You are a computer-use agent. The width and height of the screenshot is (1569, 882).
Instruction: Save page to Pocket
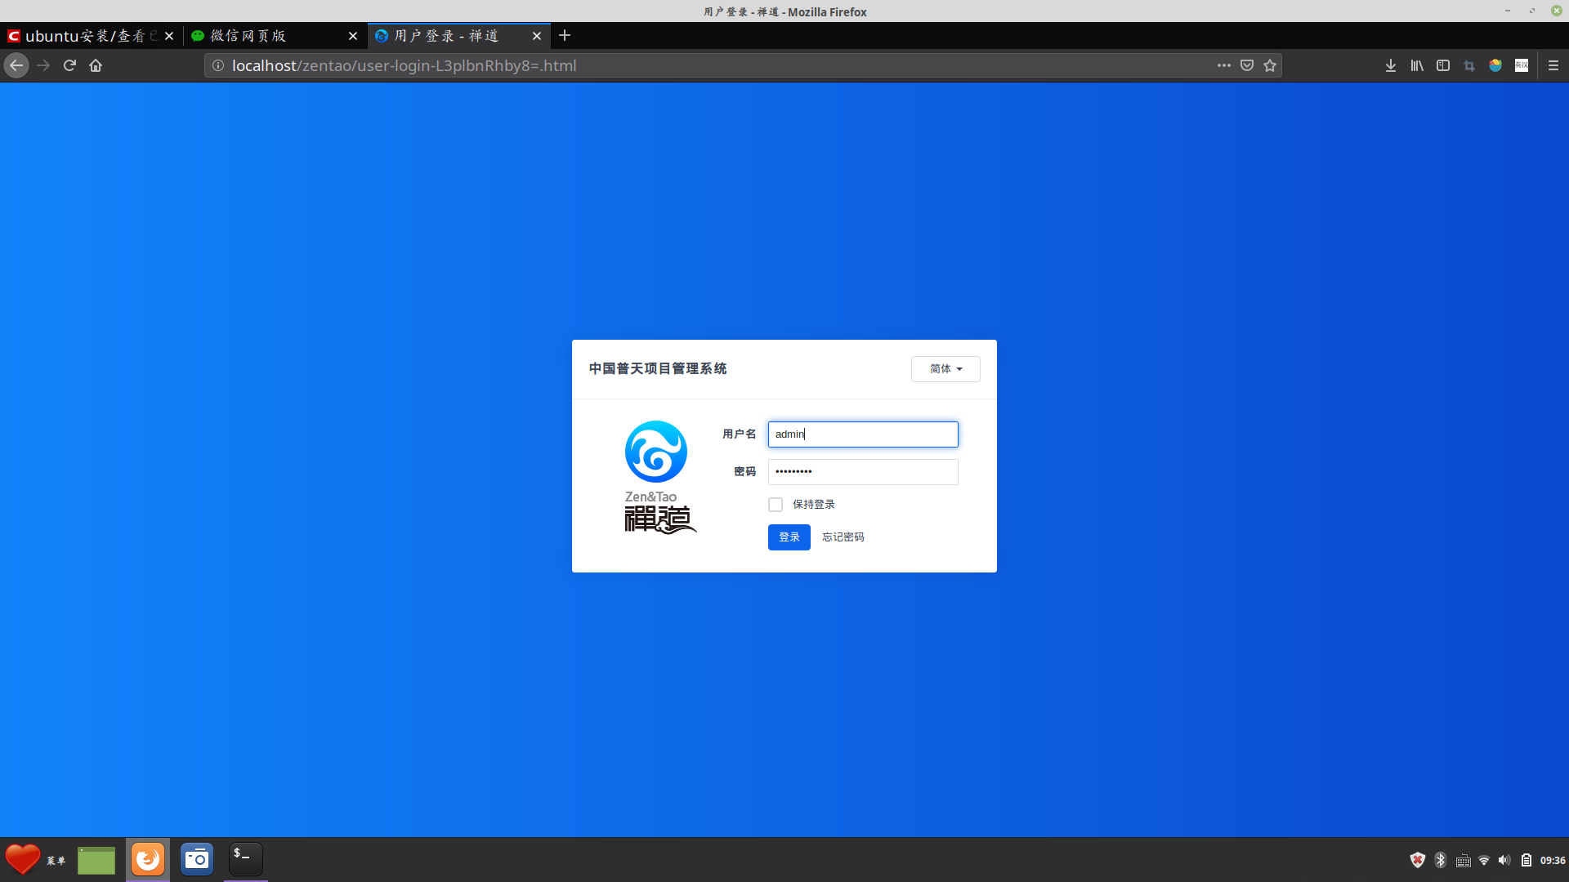click(x=1247, y=65)
